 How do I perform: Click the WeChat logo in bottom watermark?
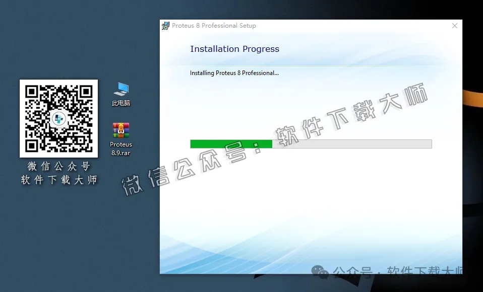pyautogui.click(x=320, y=272)
